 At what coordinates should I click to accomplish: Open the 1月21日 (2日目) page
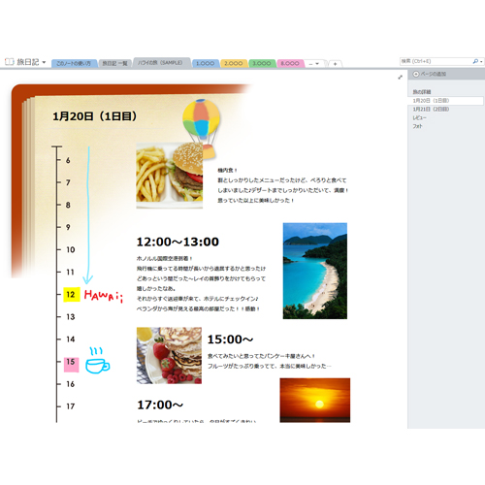431,110
